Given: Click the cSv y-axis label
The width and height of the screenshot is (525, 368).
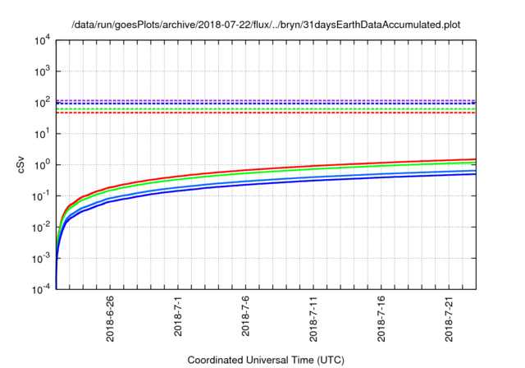Looking at the screenshot, I should (x=21, y=164).
